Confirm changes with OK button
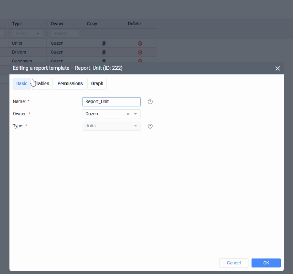The width and height of the screenshot is (293, 274). coord(266,263)
